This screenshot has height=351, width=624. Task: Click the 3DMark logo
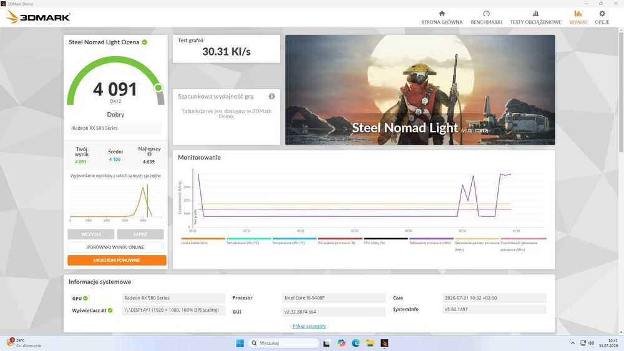click(x=39, y=17)
